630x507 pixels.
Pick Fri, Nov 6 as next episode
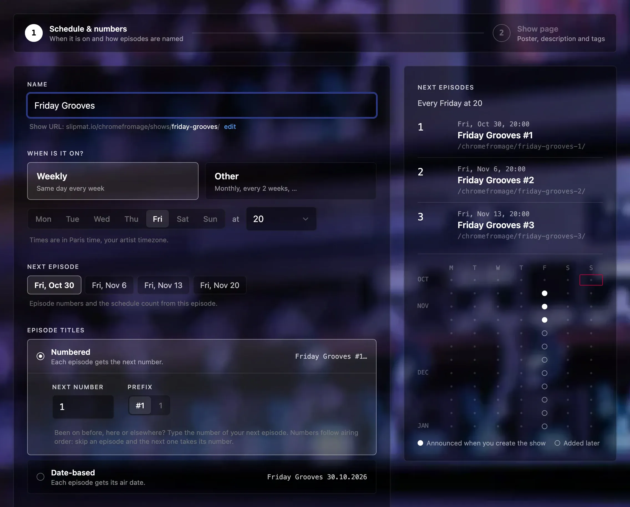109,285
